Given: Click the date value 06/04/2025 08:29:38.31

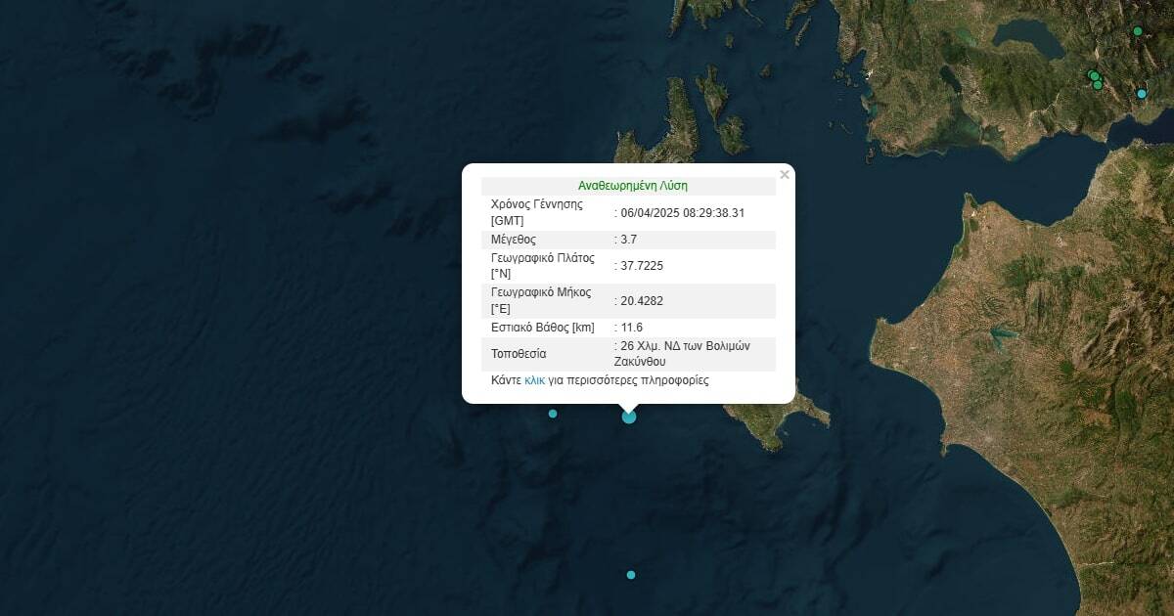Looking at the screenshot, I should click(x=683, y=212).
